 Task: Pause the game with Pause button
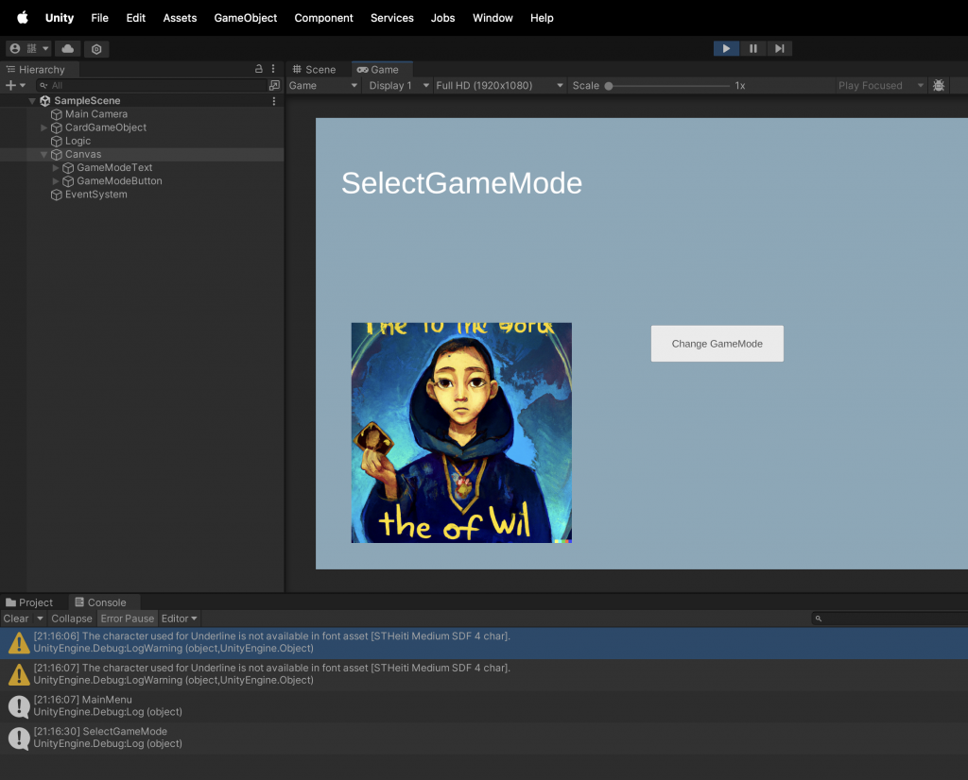tap(753, 49)
